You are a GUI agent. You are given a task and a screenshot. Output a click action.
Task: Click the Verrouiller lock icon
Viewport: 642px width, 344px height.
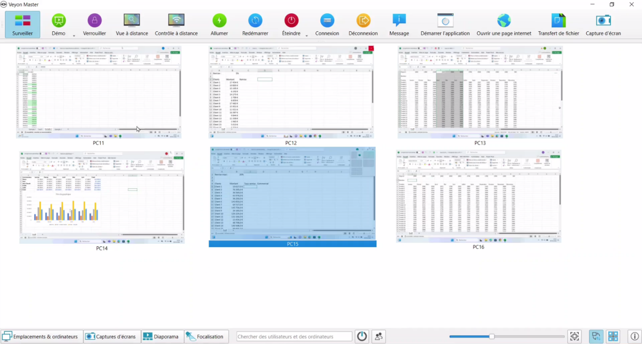pyautogui.click(x=94, y=21)
